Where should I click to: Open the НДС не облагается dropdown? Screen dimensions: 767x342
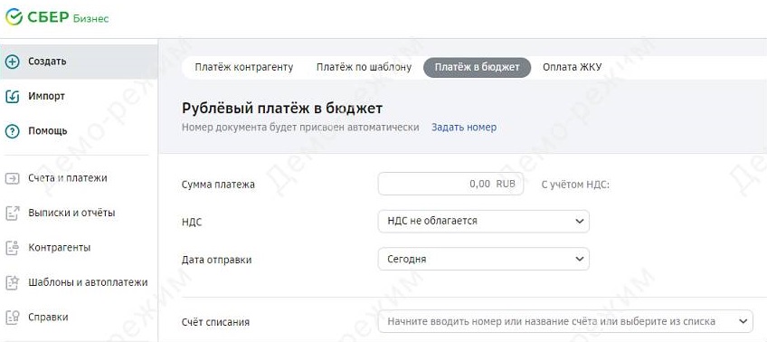483,221
